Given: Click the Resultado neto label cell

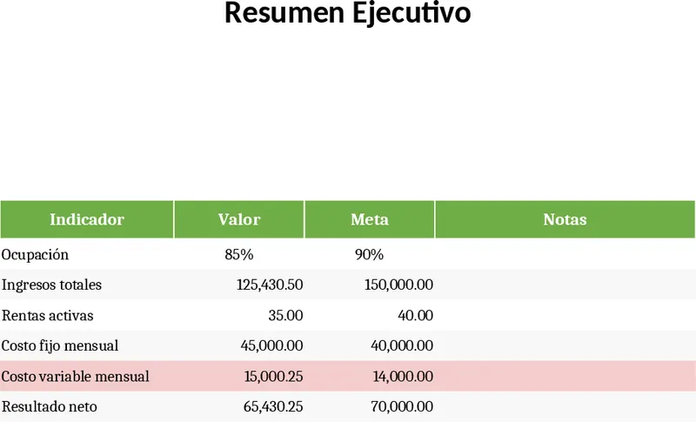Looking at the screenshot, I should click(x=50, y=406).
